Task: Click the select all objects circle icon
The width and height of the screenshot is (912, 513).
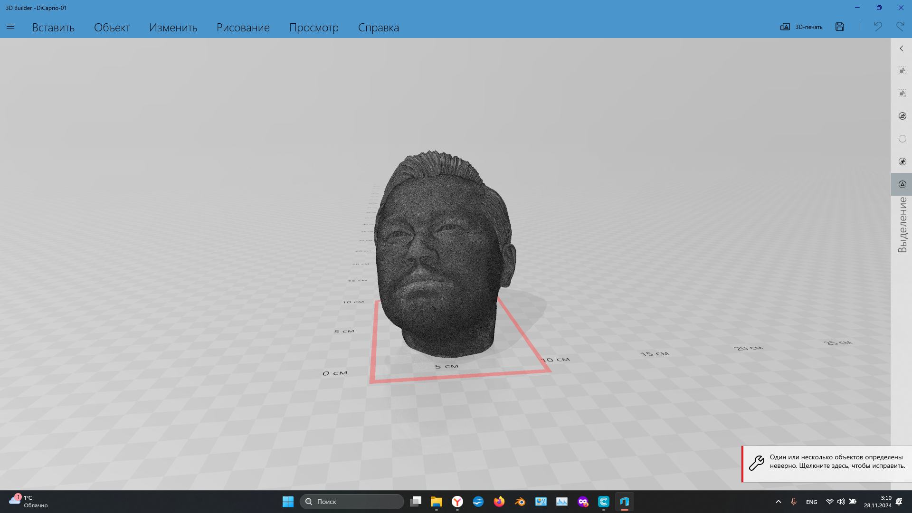Action: pyautogui.click(x=902, y=116)
